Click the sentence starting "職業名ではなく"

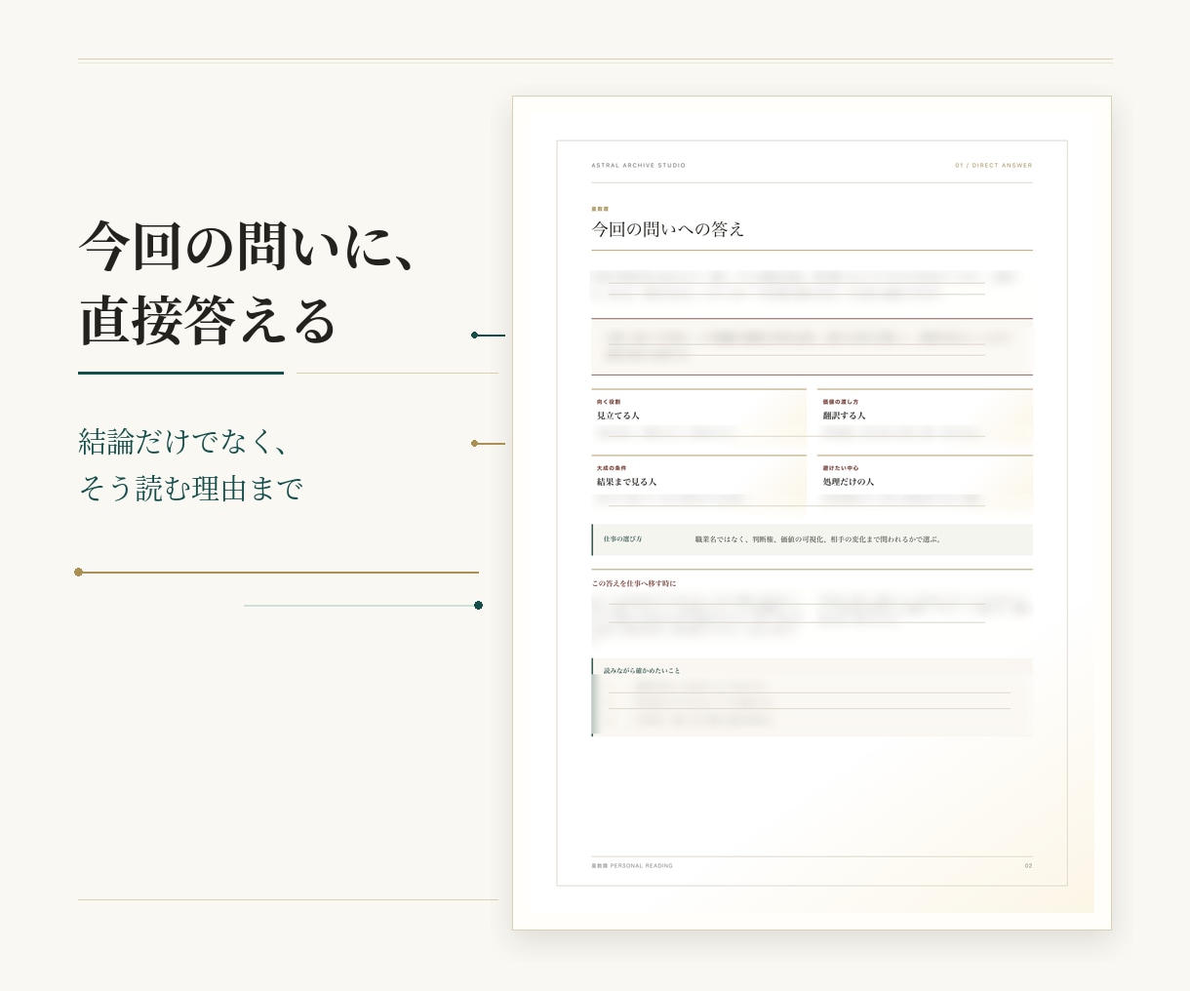tap(818, 539)
